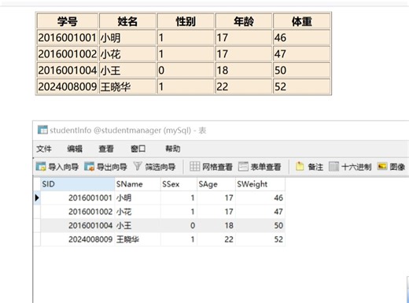Click the Form View icon (表单查看)
This screenshot has width=409, height=303.
(x=243, y=166)
